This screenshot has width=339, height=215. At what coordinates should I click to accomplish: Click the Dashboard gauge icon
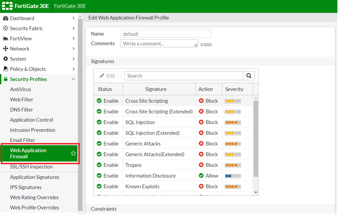tap(5, 18)
